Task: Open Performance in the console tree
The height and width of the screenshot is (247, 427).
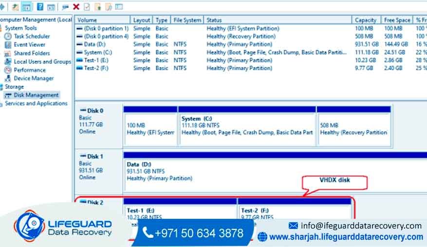Action: [30, 70]
